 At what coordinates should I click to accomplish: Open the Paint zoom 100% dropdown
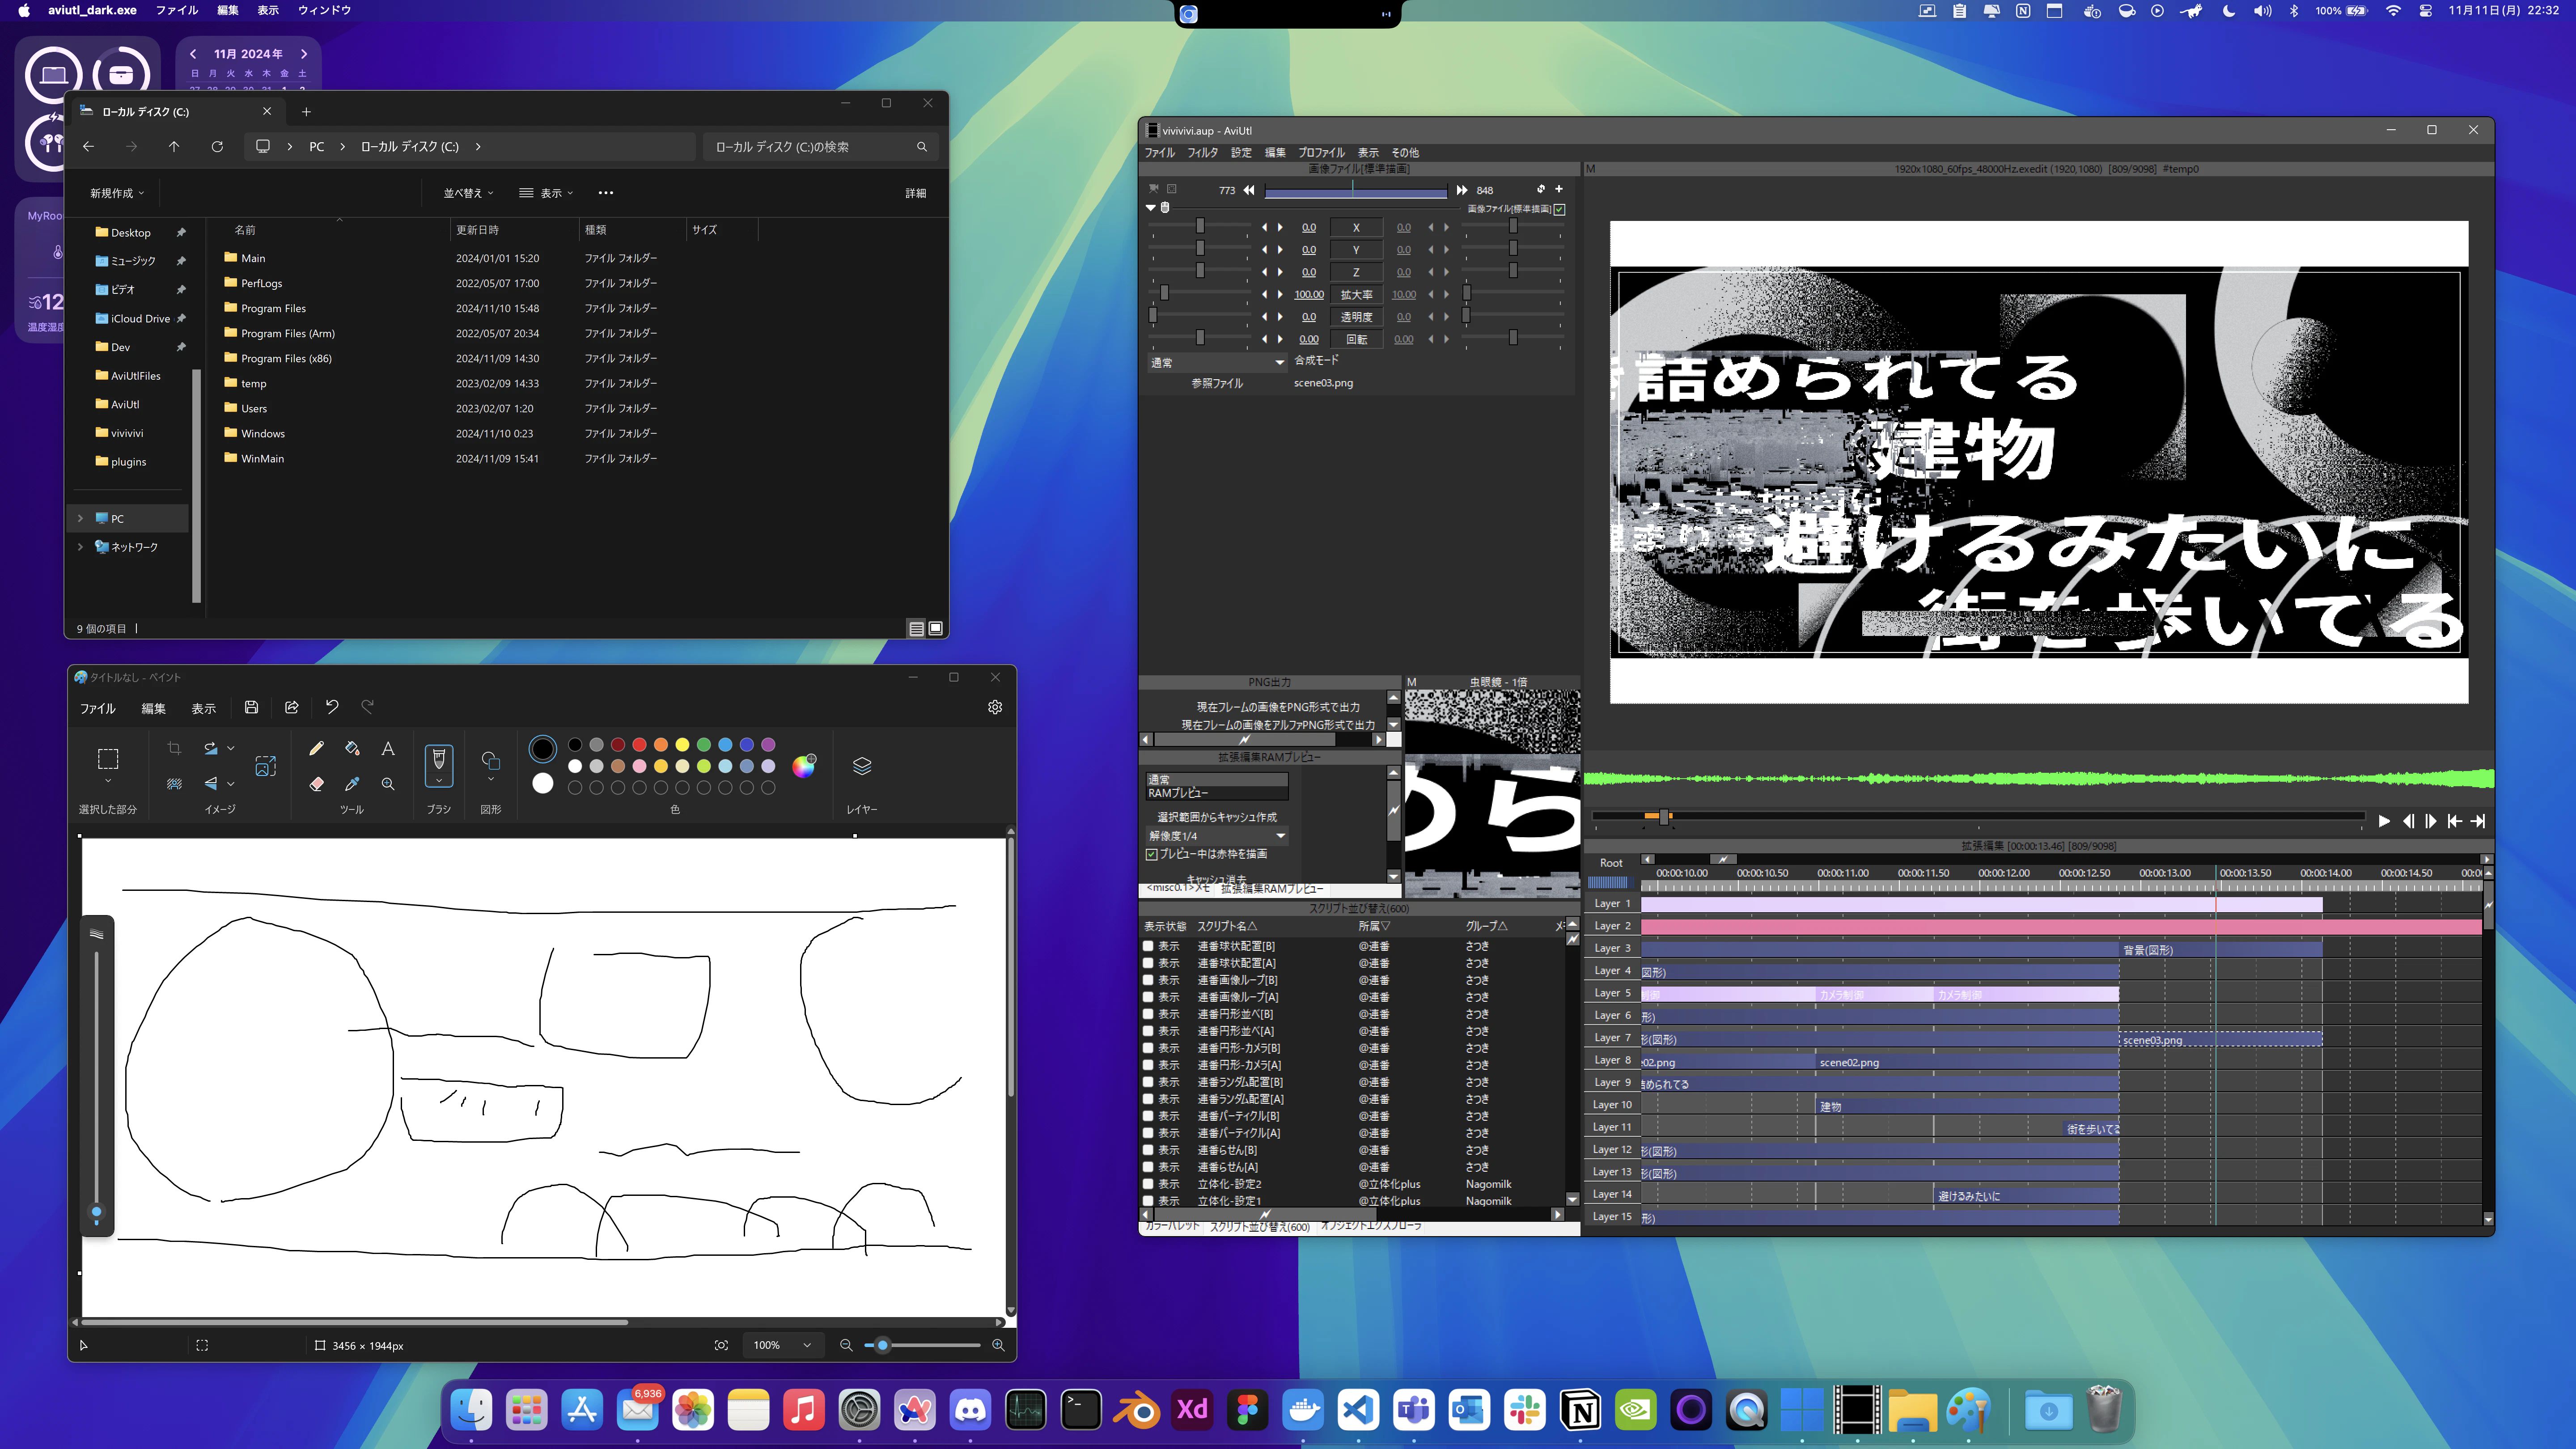pyautogui.click(x=783, y=1345)
